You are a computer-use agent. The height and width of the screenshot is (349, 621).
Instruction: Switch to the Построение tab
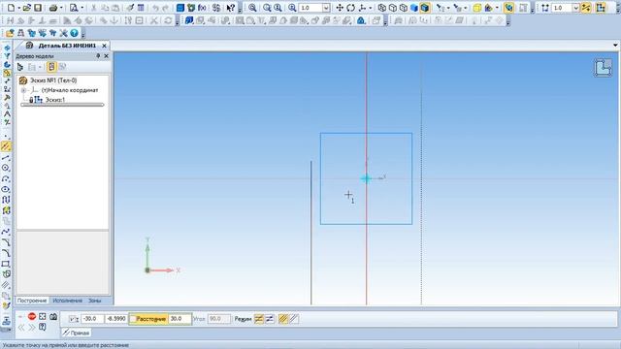coord(32,301)
